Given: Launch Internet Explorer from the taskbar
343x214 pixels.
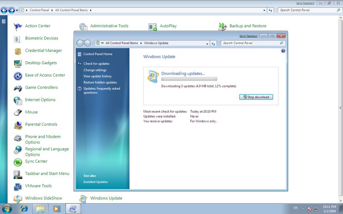Looking at the screenshot, I should pyautogui.click(x=24, y=209).
